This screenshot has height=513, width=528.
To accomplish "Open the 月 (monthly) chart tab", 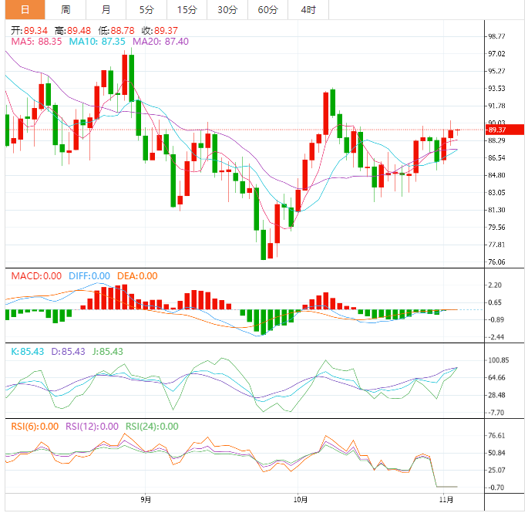I will [106, 10].
